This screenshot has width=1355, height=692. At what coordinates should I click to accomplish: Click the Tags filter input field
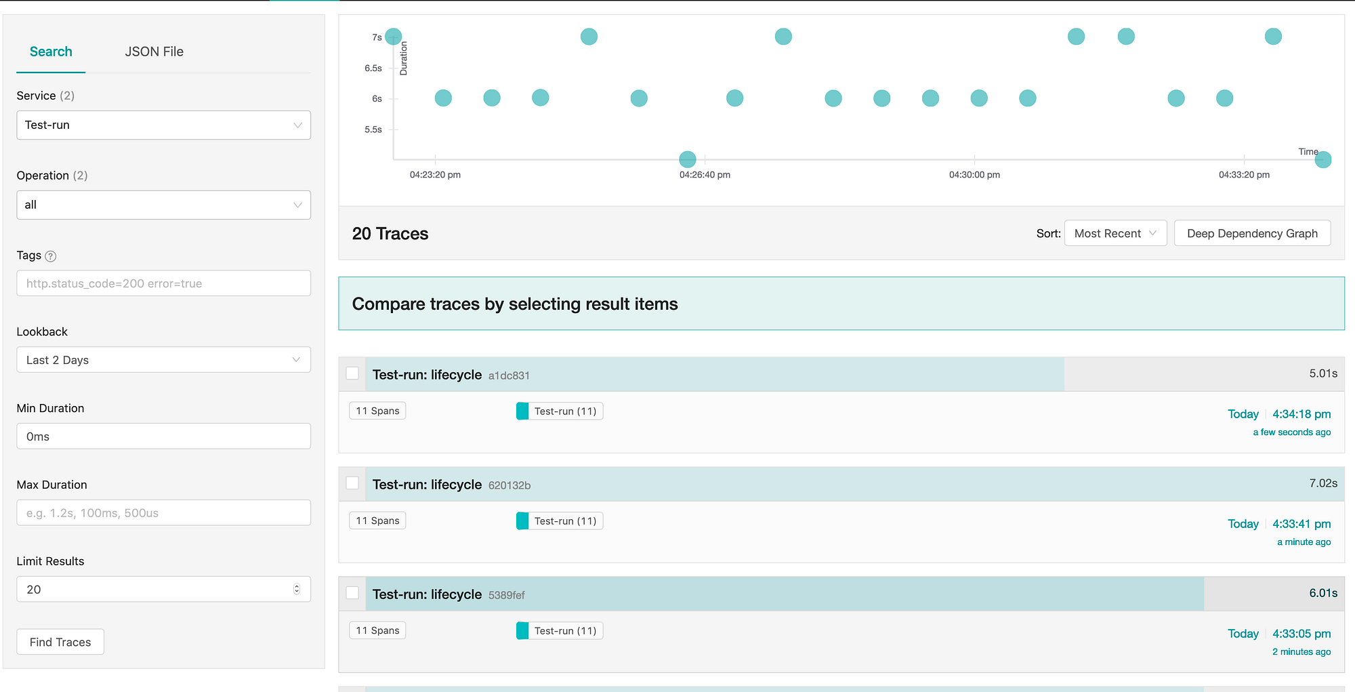(163, 283)
